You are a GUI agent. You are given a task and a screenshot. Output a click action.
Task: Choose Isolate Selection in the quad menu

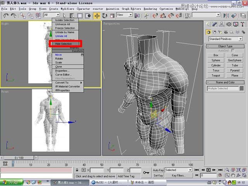point(65,20)
